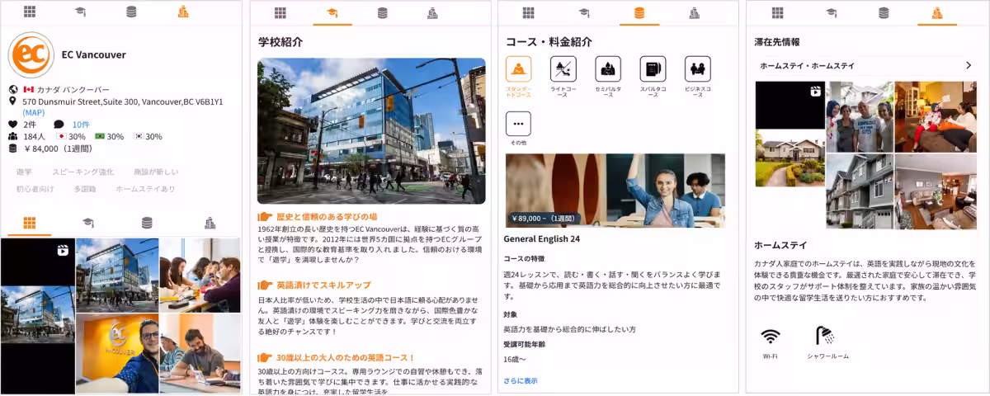The height and width of the screenshot is (396, 990).
Task: Open buildings tab atop 学校紹介 panel
Action: point(432,12)
